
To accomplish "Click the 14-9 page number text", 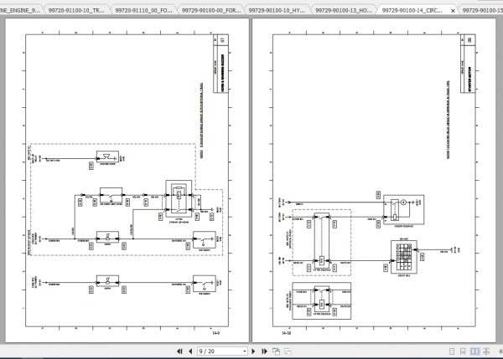I will click(216, 333).
